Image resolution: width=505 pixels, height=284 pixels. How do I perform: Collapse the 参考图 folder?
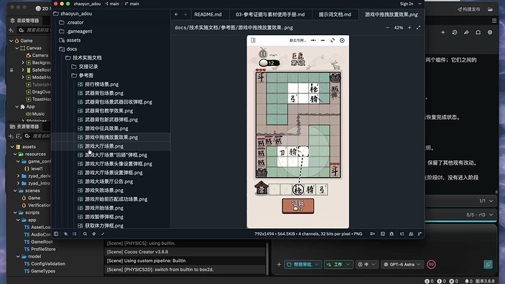(86, 75)
